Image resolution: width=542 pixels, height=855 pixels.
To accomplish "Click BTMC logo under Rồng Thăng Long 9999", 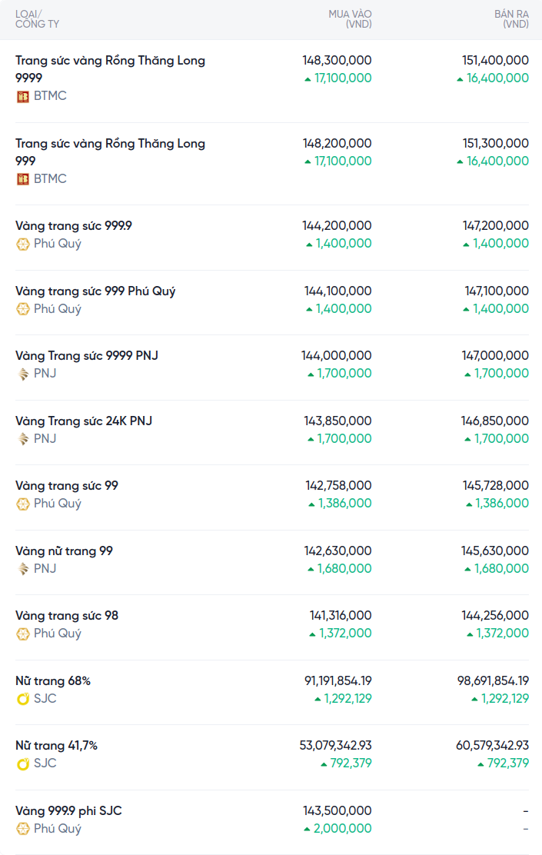I will (23, 96).
